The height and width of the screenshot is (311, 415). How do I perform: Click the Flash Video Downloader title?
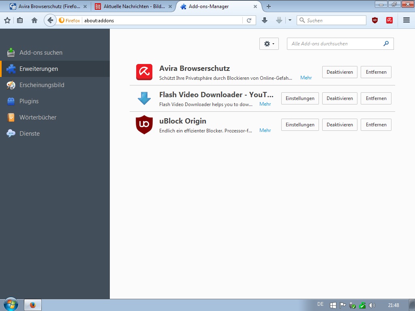coord(216,95)
